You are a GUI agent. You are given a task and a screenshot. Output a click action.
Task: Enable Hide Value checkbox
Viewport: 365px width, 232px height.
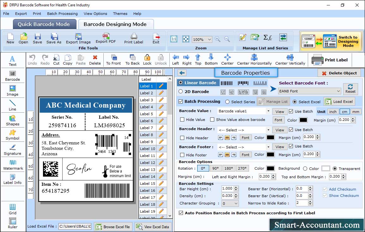click(182, 119)
